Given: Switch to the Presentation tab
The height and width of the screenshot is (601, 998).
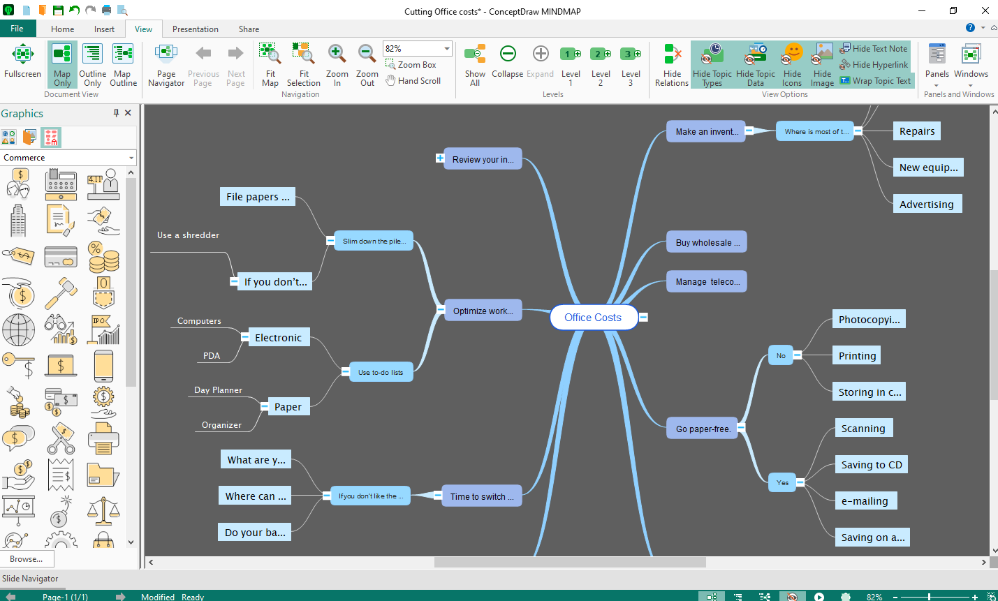Looking at the screenshot, I should coord(196,29).
